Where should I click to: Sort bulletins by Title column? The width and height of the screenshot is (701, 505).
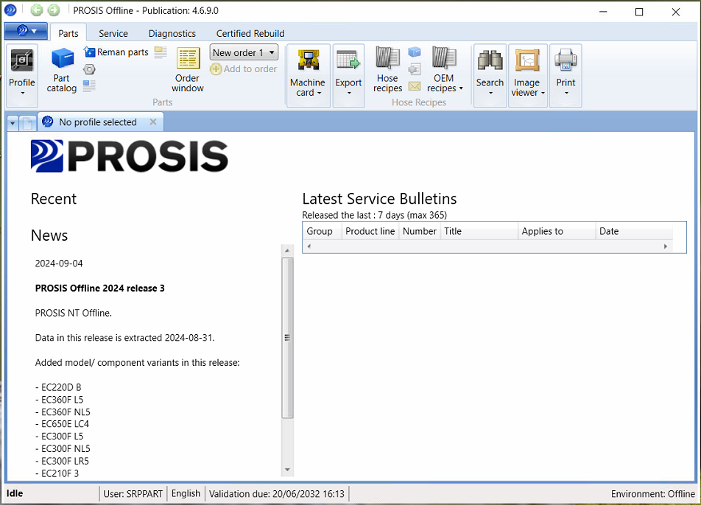479,231
